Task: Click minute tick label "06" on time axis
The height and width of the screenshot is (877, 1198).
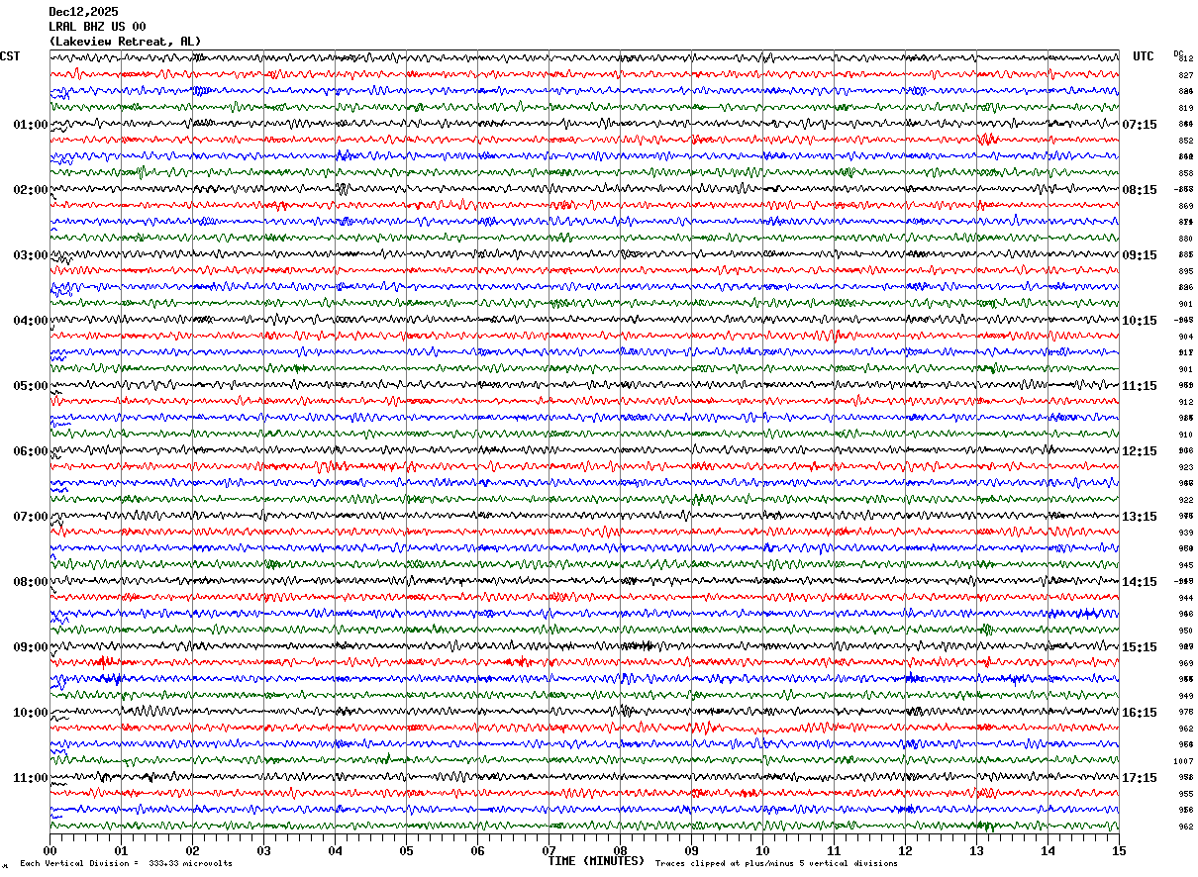Action: (x=477, y=850)
